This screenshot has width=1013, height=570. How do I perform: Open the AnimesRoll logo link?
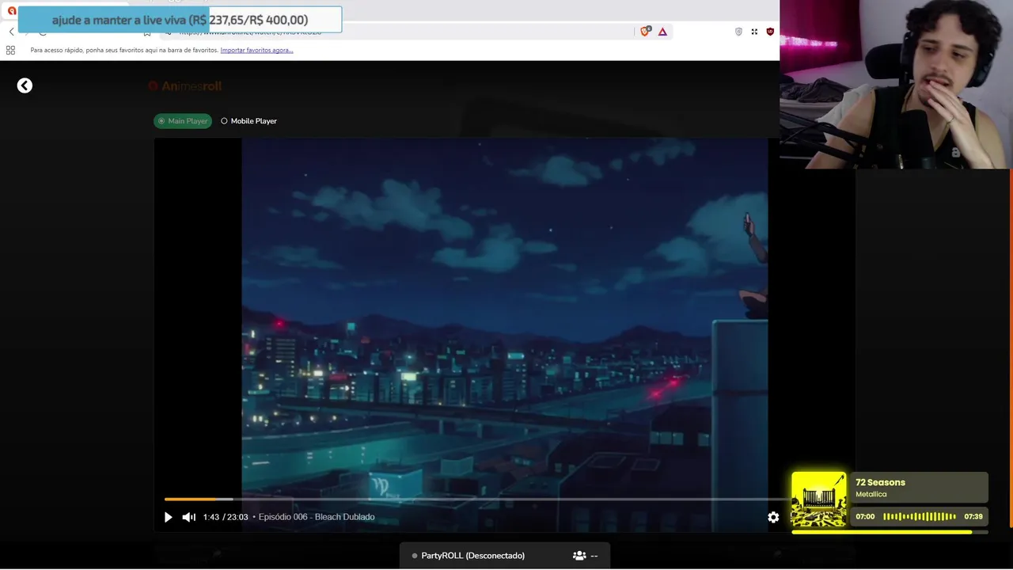(x=185, y=86)
